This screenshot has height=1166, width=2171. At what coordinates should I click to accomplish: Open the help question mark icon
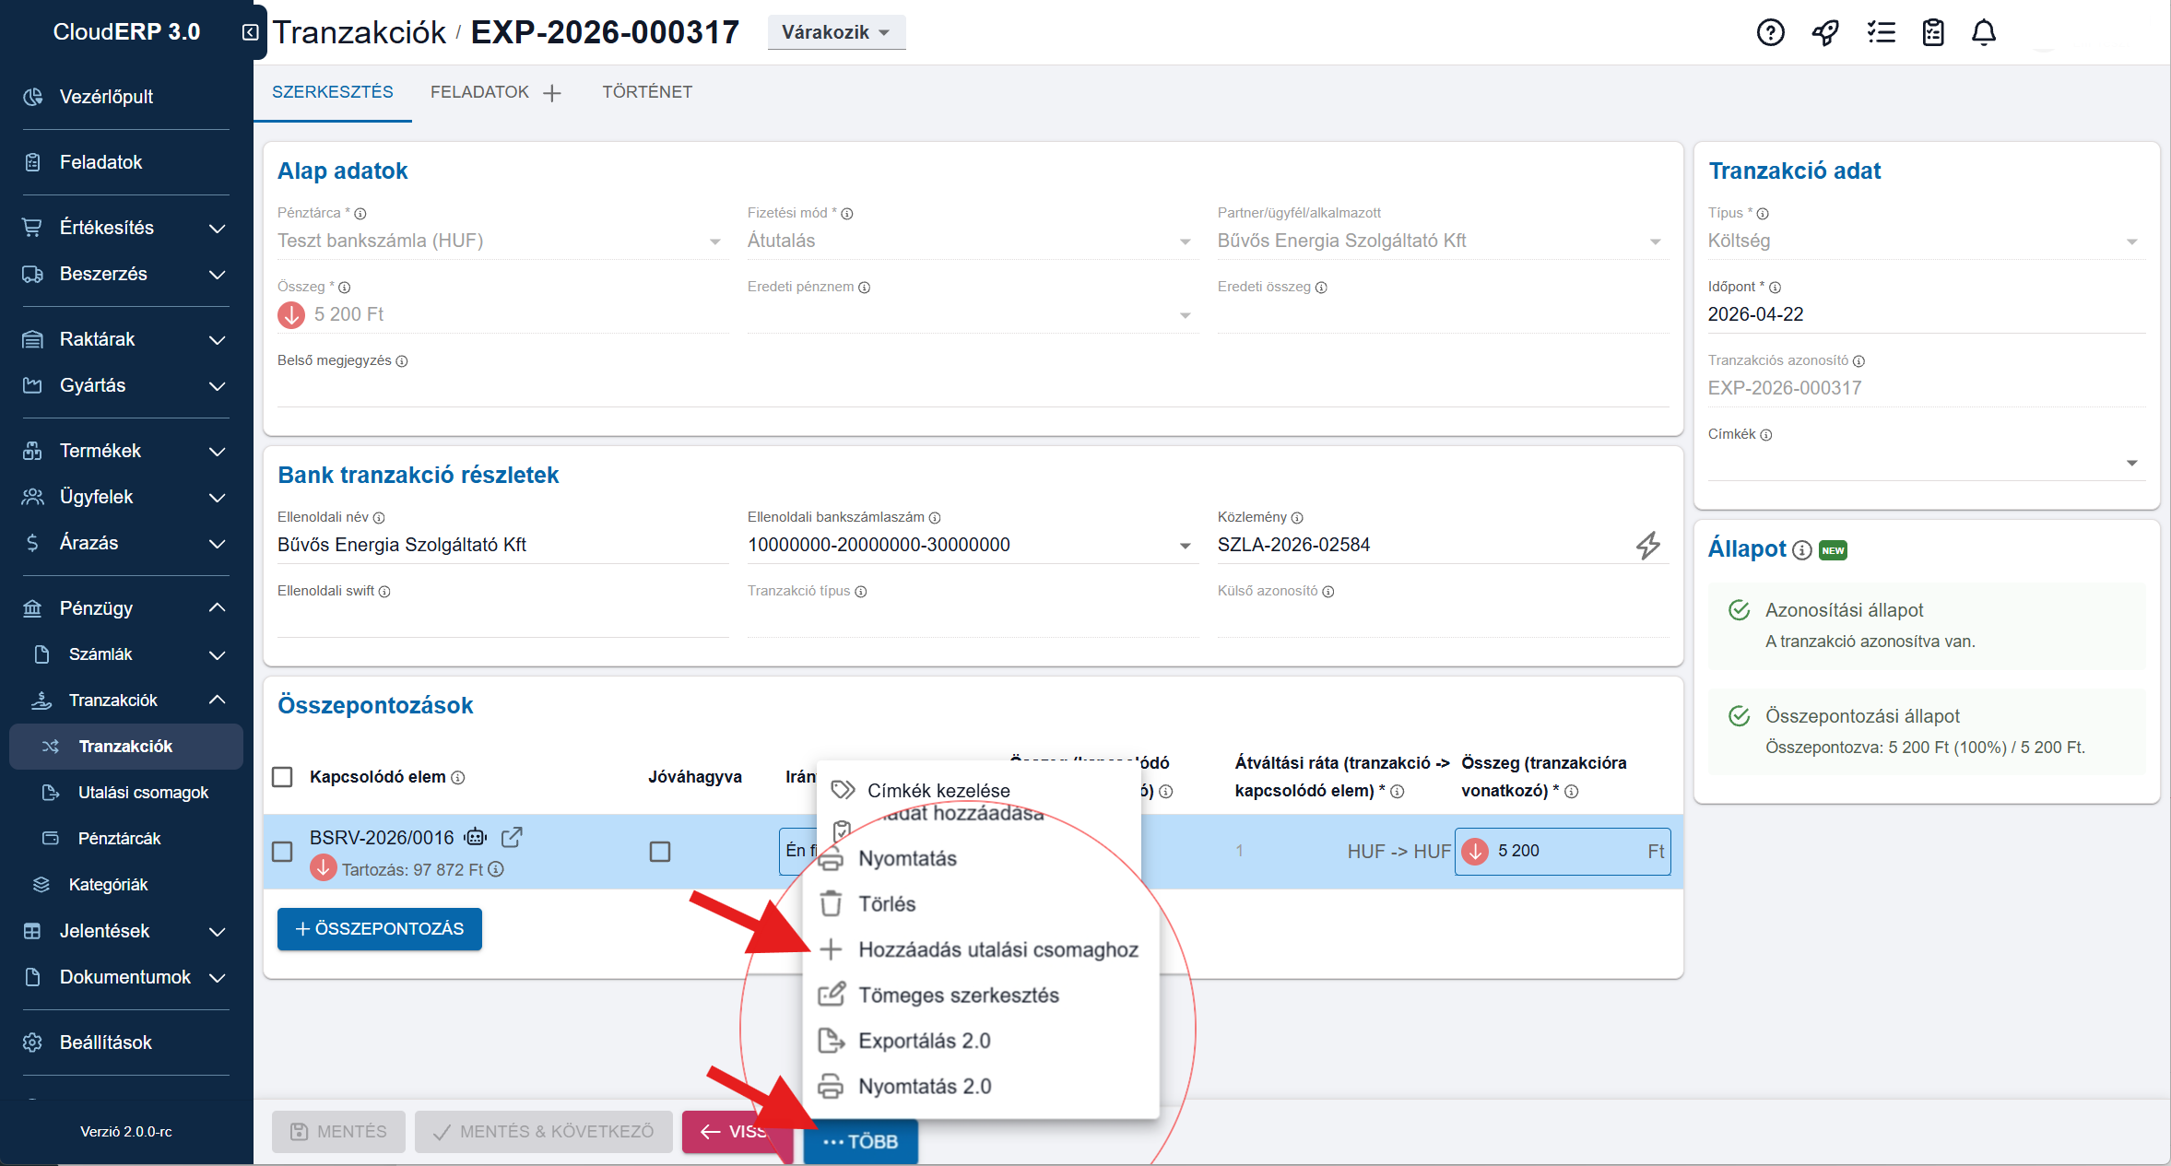click(x=1770, y=32)
